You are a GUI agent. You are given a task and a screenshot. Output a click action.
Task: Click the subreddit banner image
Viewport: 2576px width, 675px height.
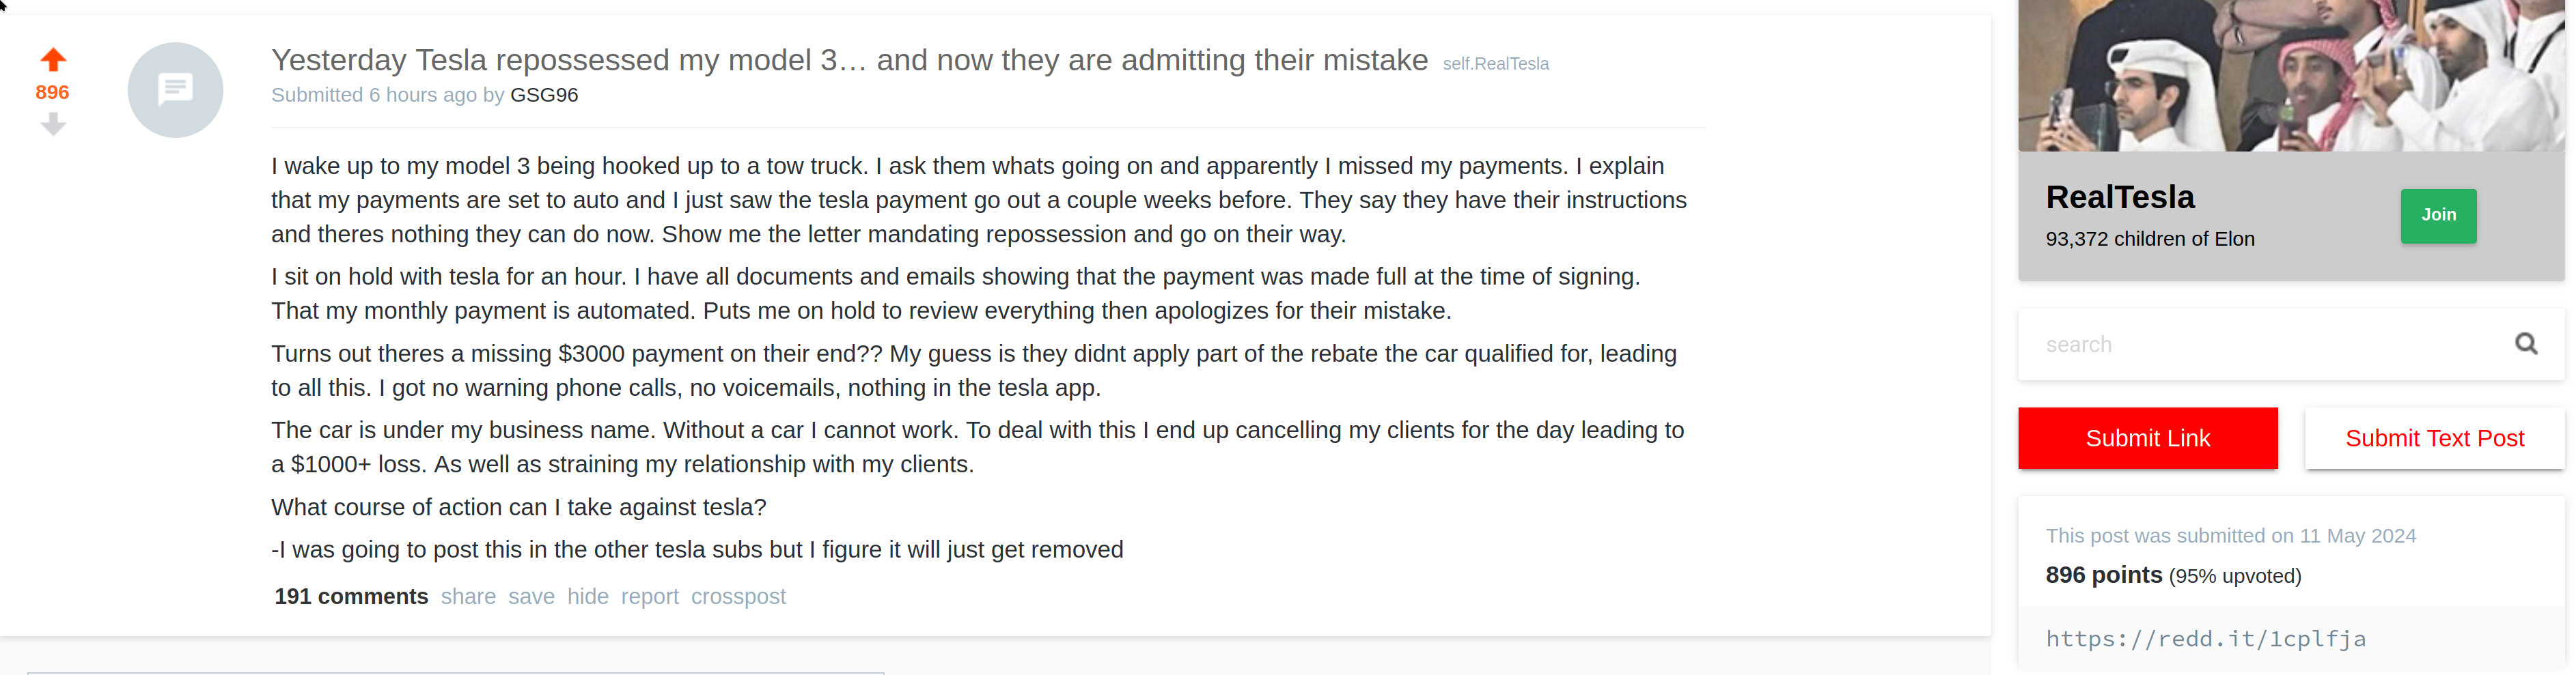2291,76
